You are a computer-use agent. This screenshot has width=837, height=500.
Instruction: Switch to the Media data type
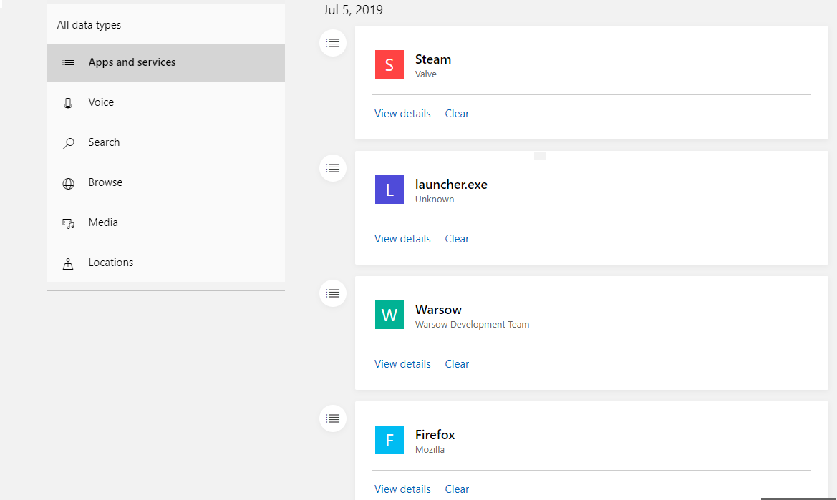(x=165, y=222)
